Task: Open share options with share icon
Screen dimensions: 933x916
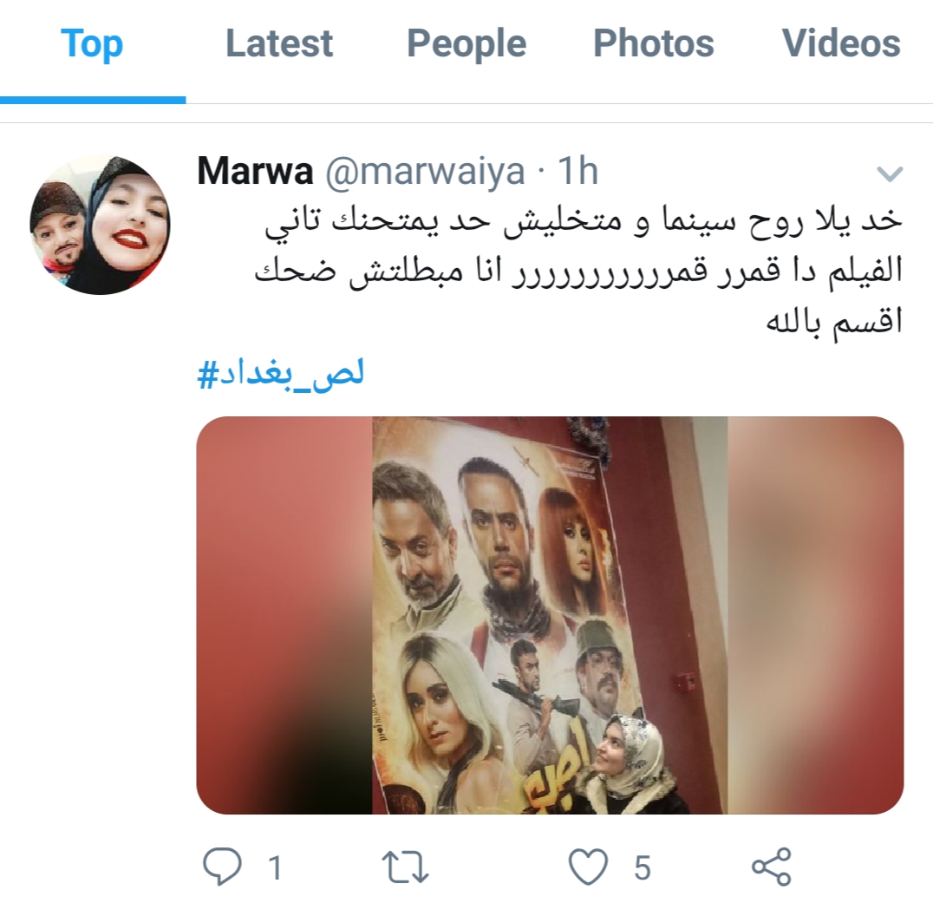Action: coord(772,867)
